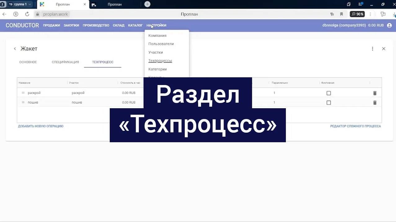This screenshot has height=222, width=396.
Task: Click Параллельно value 1 in пошив row
Action: point(274,102)
